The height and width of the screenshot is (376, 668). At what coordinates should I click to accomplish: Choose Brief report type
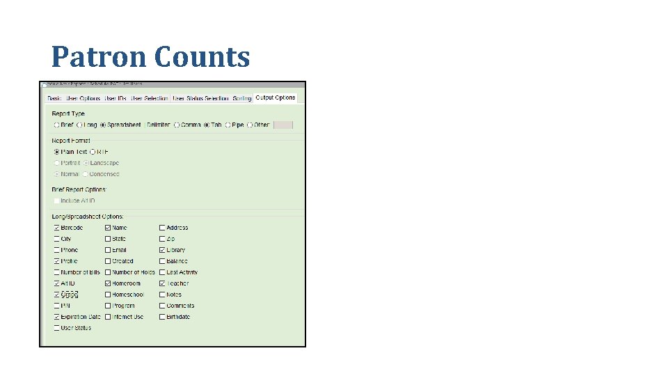[x=56, y=125]
